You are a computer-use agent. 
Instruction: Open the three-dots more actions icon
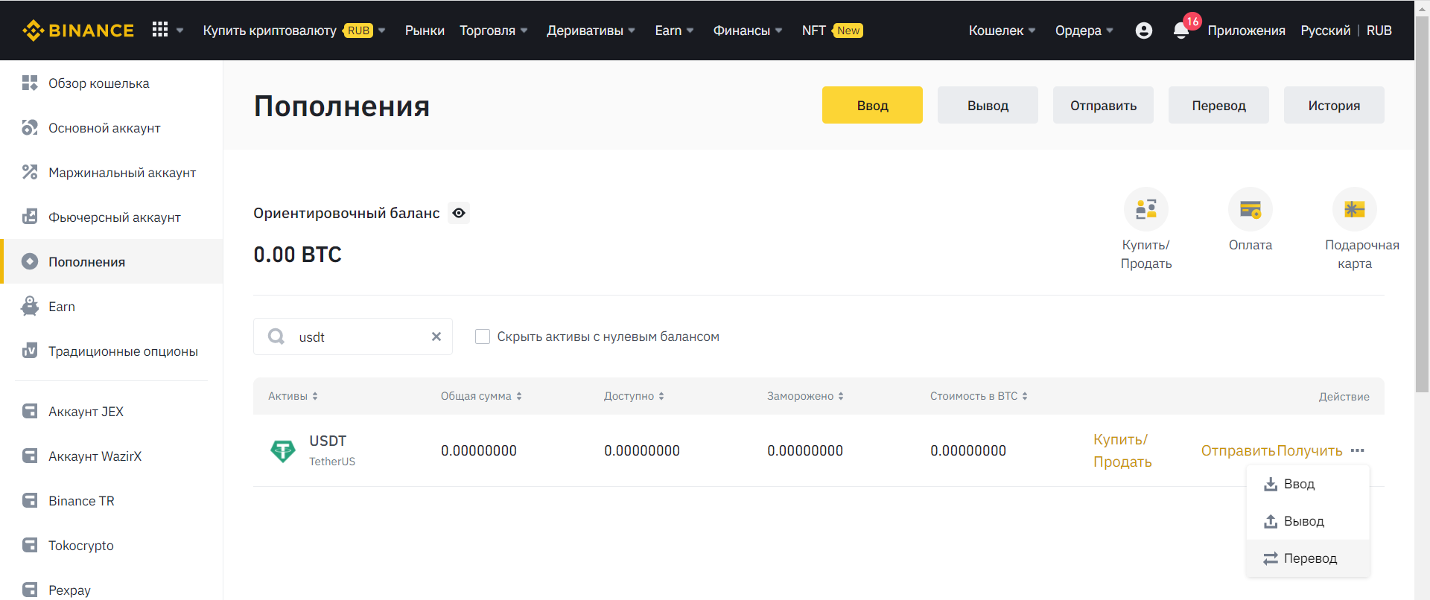(1358, 450)
